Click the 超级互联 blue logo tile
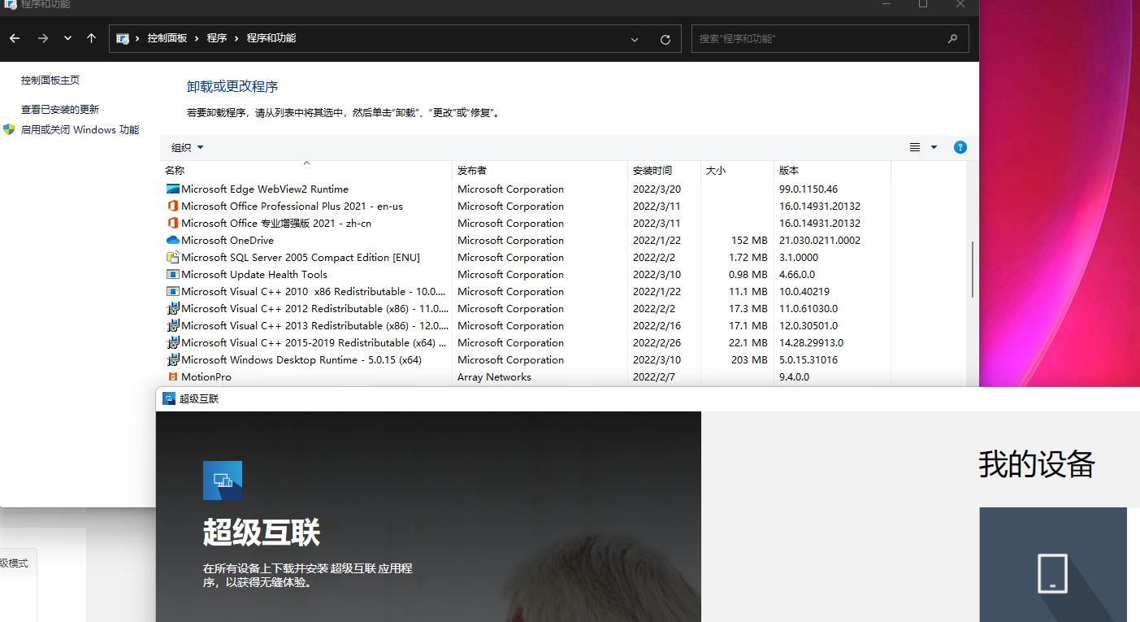 [x=223, y=481]
